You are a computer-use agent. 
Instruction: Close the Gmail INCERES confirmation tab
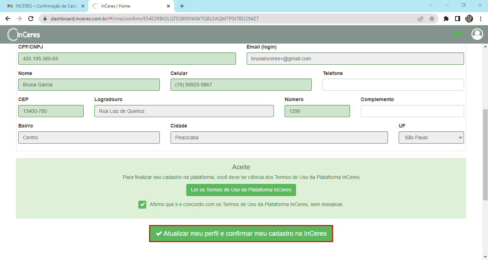coord(83,6)
